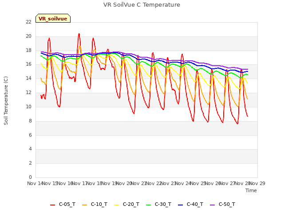Click the 16 y-axis tick label

click(x=28, y=64)
